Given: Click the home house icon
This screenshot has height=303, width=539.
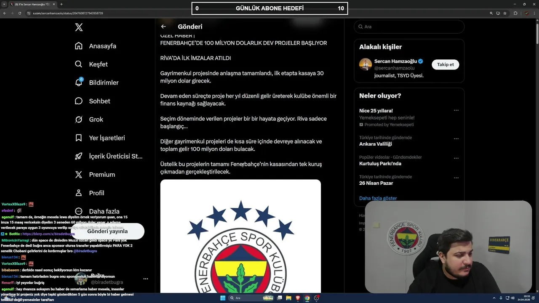Looking at the screenshot, I should [x=79, y=46].
